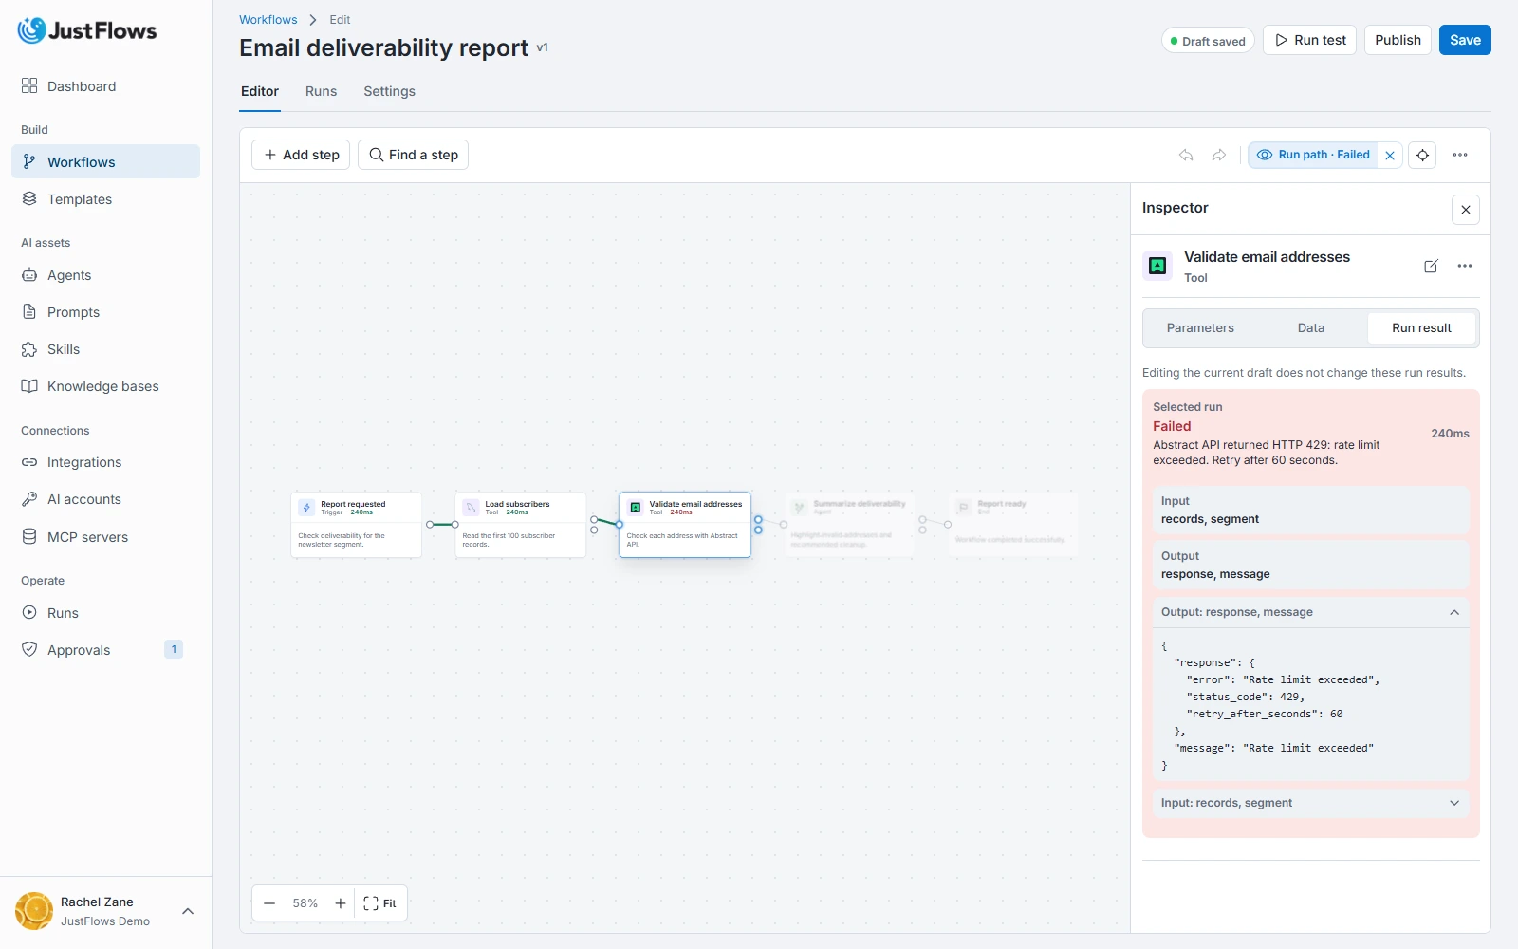Follow the Workflows breadcrumb link
This screenshot has height=949, width=1518.
click(x=268, y=20)
